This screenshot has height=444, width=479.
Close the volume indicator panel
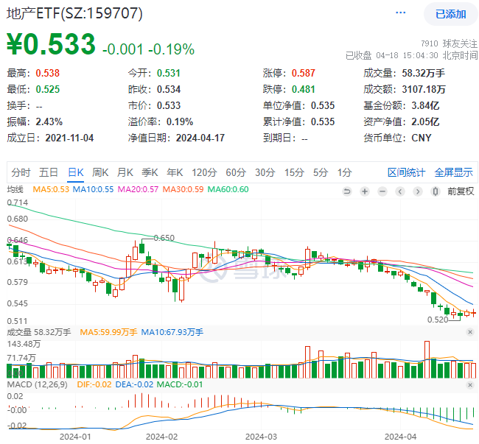point(470,332)
